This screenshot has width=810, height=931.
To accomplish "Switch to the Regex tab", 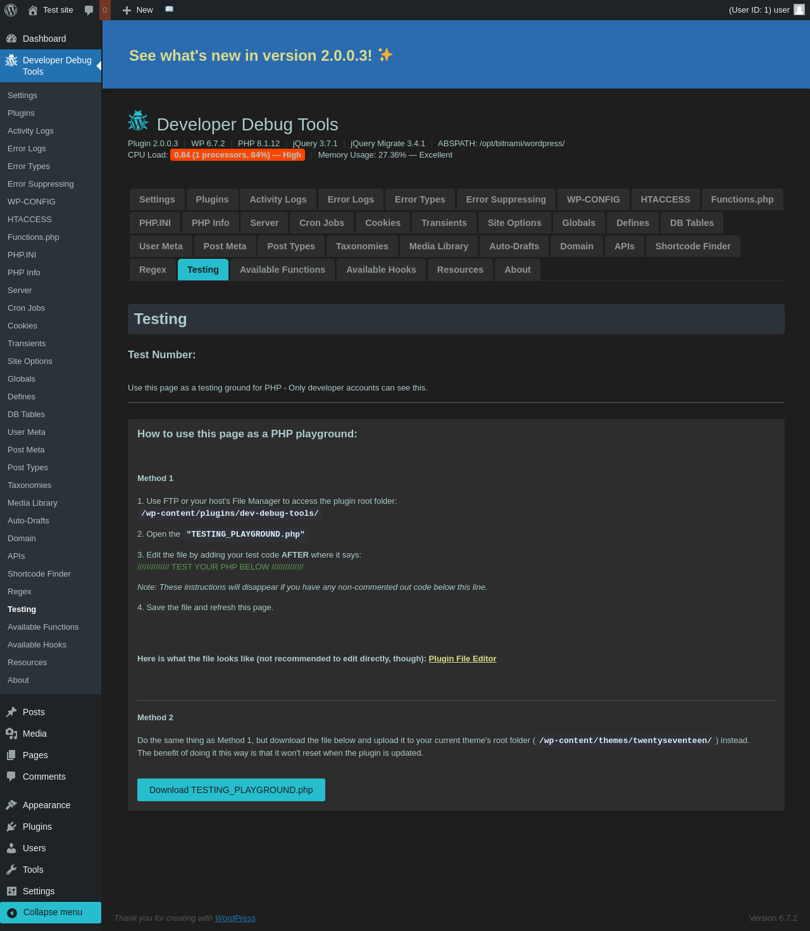I will [x=153, y=270].
